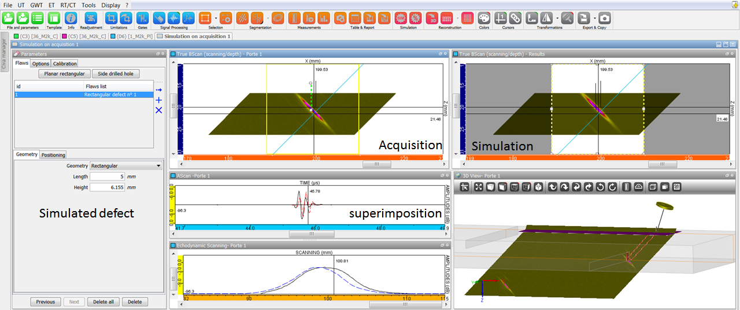The image size is (740, 310).
Task: Open the Geometry dropdown showing Rectangular
Action: point(127,165)
